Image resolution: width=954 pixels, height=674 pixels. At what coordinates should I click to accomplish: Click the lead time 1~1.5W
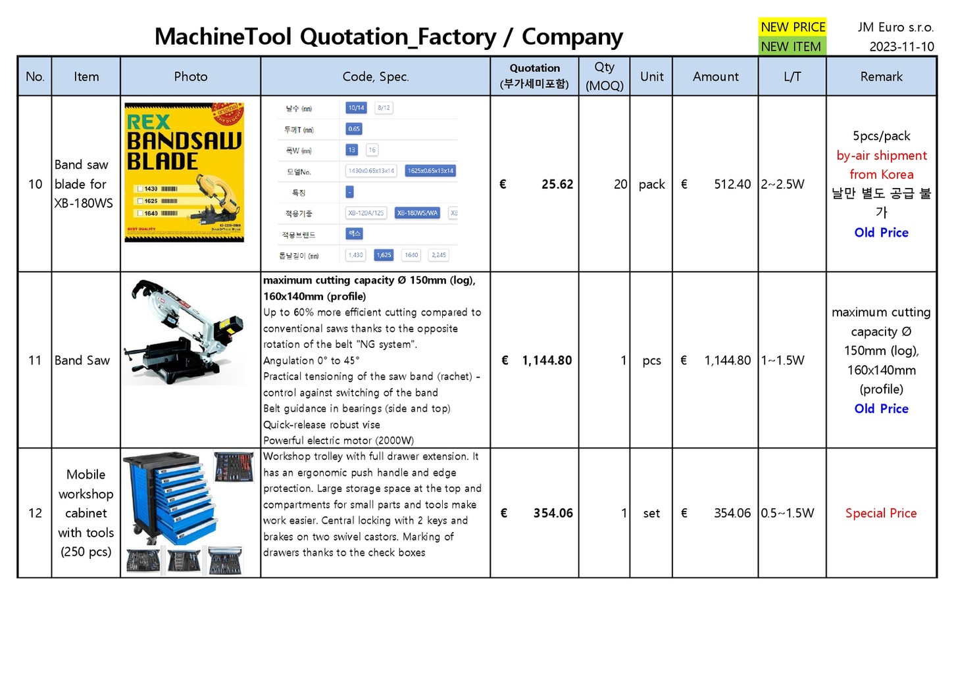point(783,360)
